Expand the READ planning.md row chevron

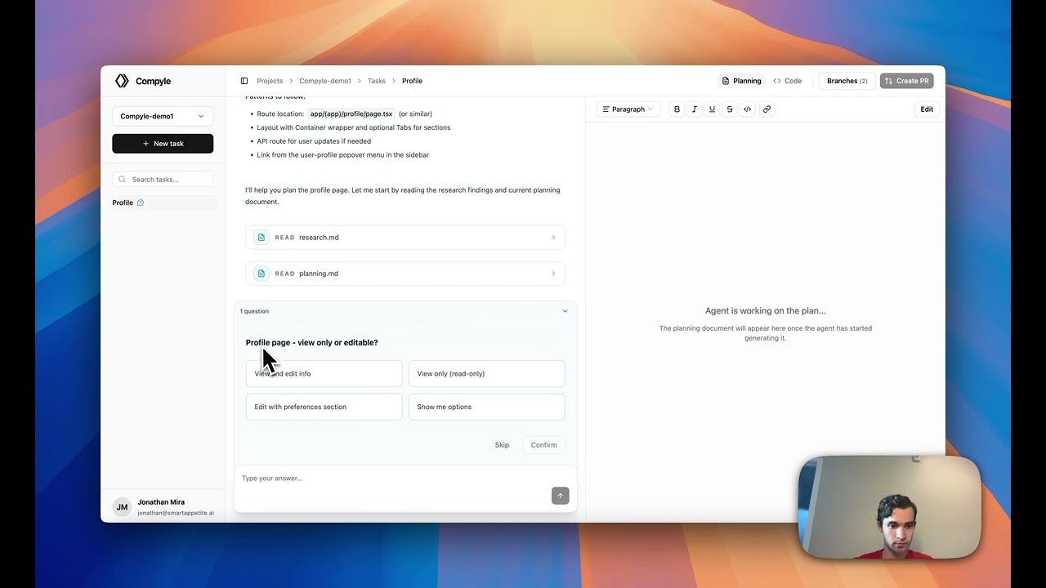coord(553,274)
